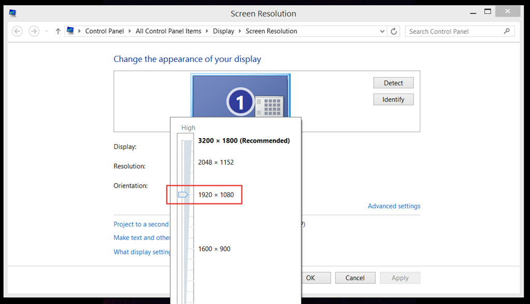Screen dimensions: 530x304
Task: Expand the address bar history dropdown
Action: [382, 31]
